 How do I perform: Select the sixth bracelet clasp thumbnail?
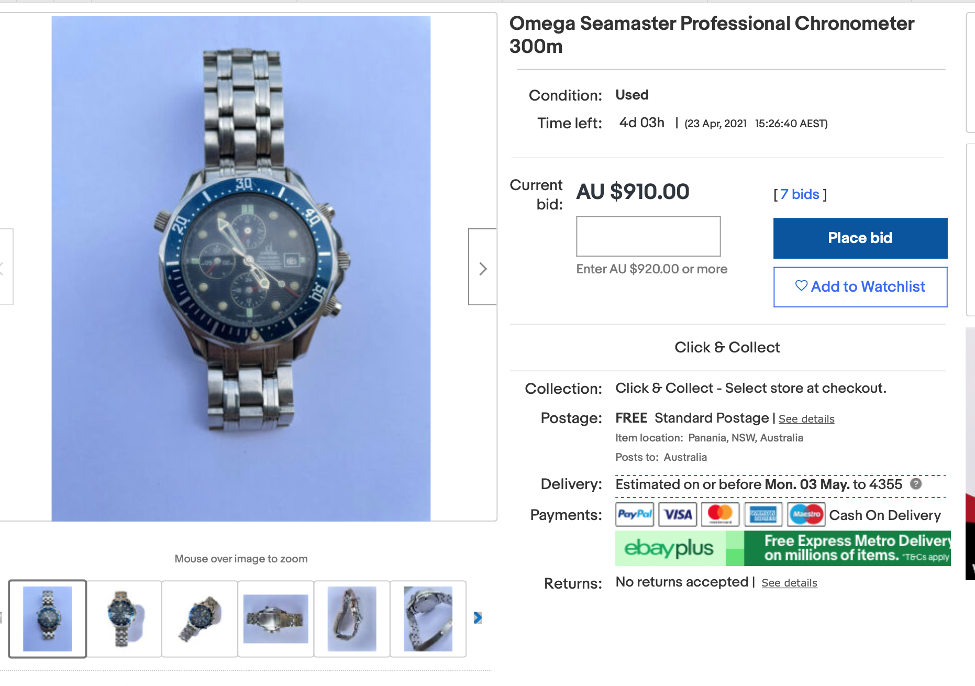[428, 618]
